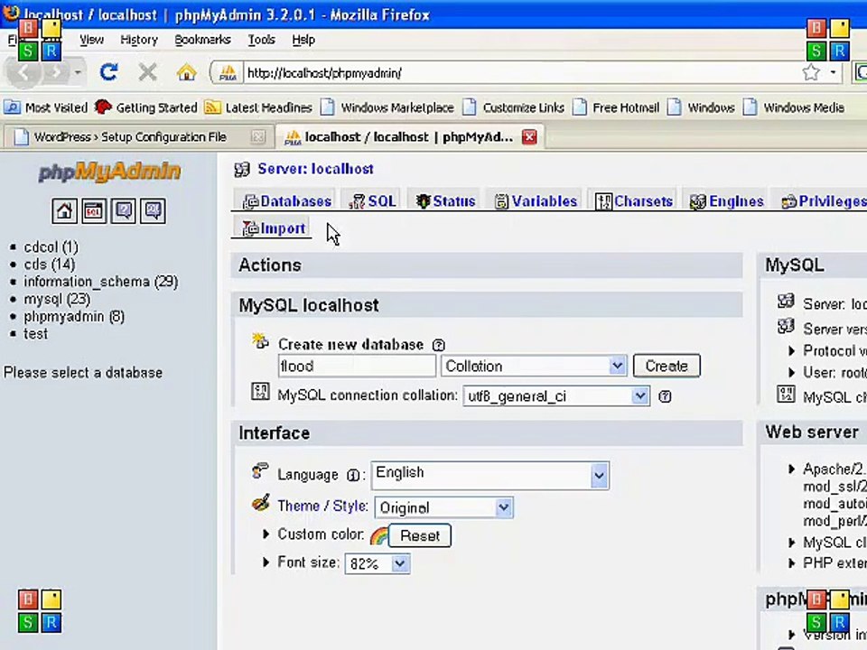This screenshot has height=650, width=867.
Task: Click the Theme / Style link
Action: click(x=322, y=506)
